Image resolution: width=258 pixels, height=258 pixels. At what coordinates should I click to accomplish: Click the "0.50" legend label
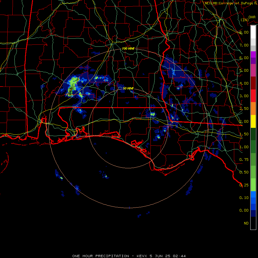tap(244, 172)
